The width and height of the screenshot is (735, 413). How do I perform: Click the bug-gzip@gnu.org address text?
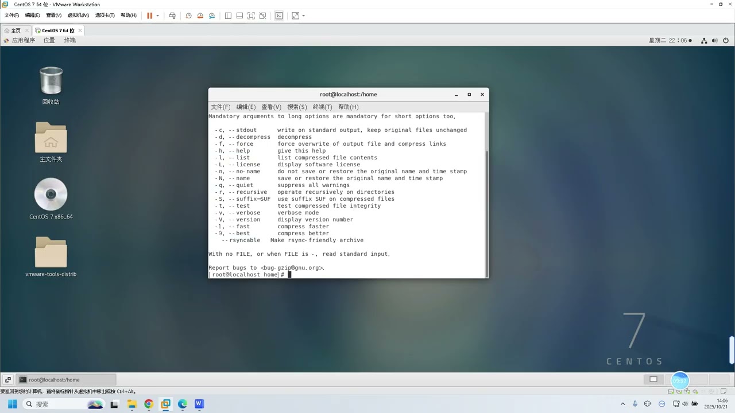pyautogui.click(x=291, y=268)
